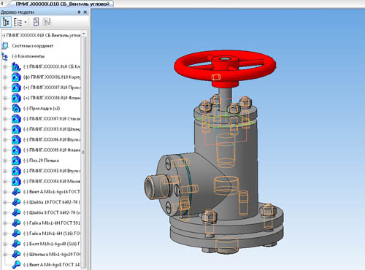Select Шпилька М8х1-6gx20 in model tree
Image resolution: width=365 pixels, height=270 pixels.
[52, 254]
